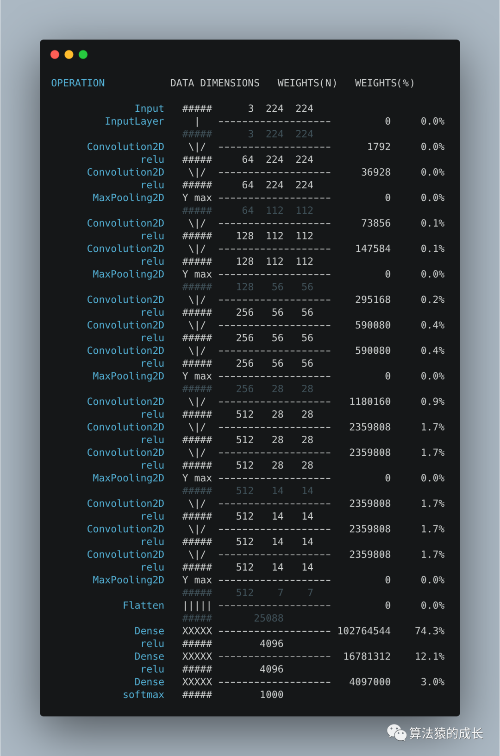
Task: Click the 102764544 weight count value
Action: 364,631
